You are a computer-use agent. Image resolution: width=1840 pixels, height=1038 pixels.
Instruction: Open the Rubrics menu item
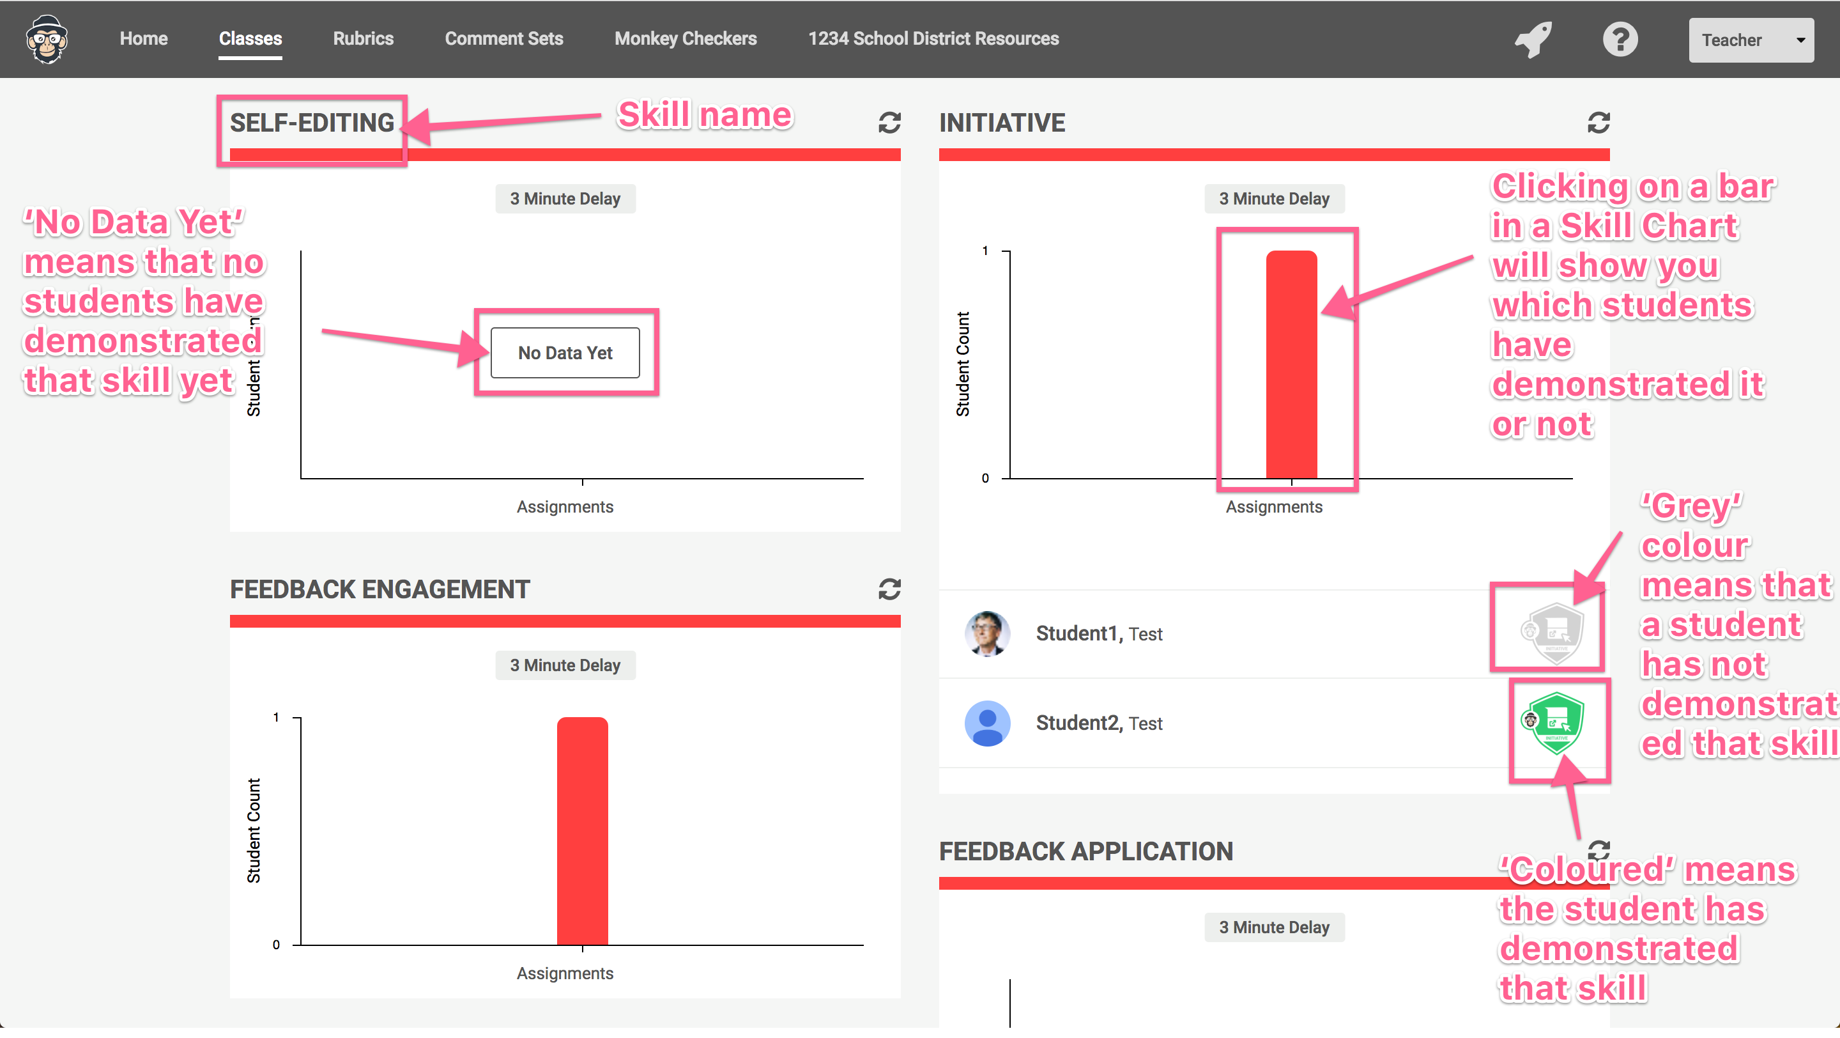[x=363, y=38]
